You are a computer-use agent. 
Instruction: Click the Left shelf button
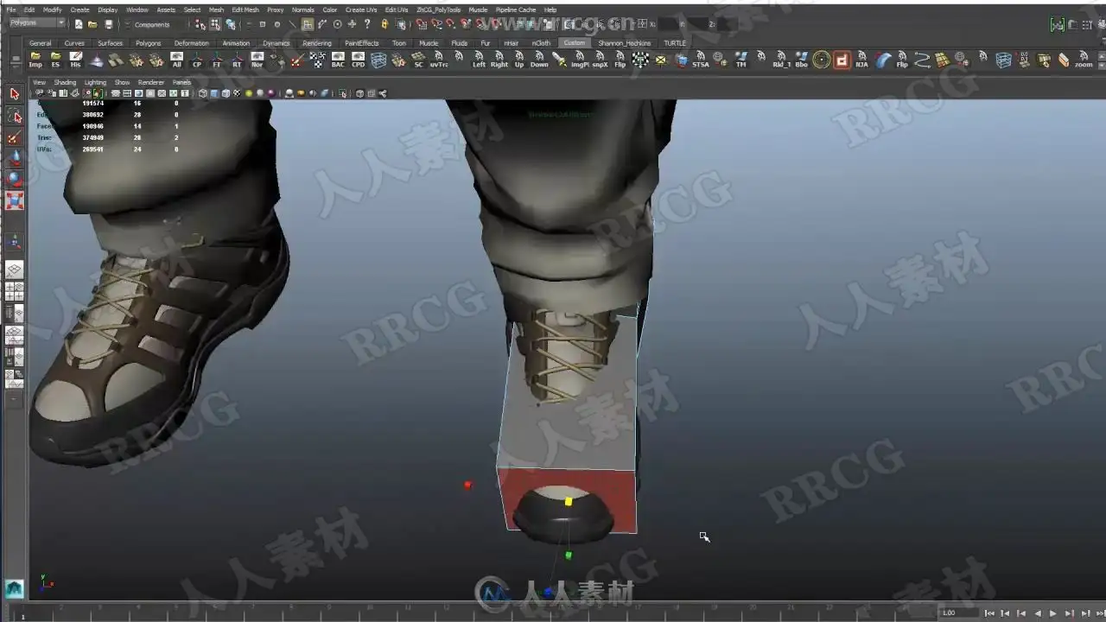pos(479,60)
